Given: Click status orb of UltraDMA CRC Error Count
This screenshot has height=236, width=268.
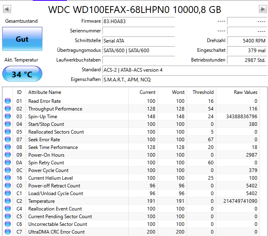Looking at the screenshot, I should pyautogui.click(x=8, y=232).
